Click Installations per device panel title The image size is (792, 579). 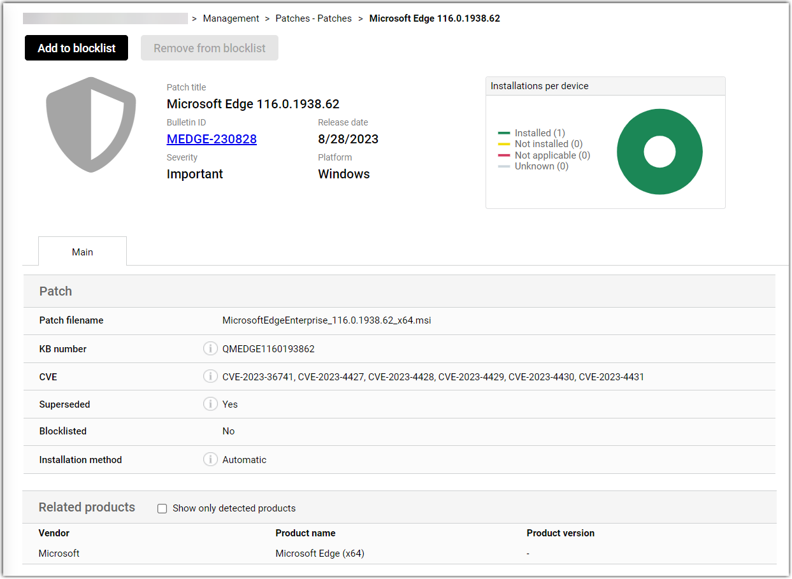click(x=540, y=86)
